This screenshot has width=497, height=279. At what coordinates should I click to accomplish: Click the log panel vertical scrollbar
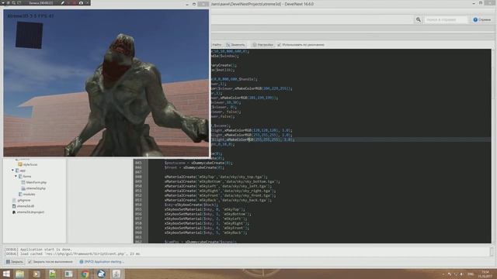click(x=492, y=252)
